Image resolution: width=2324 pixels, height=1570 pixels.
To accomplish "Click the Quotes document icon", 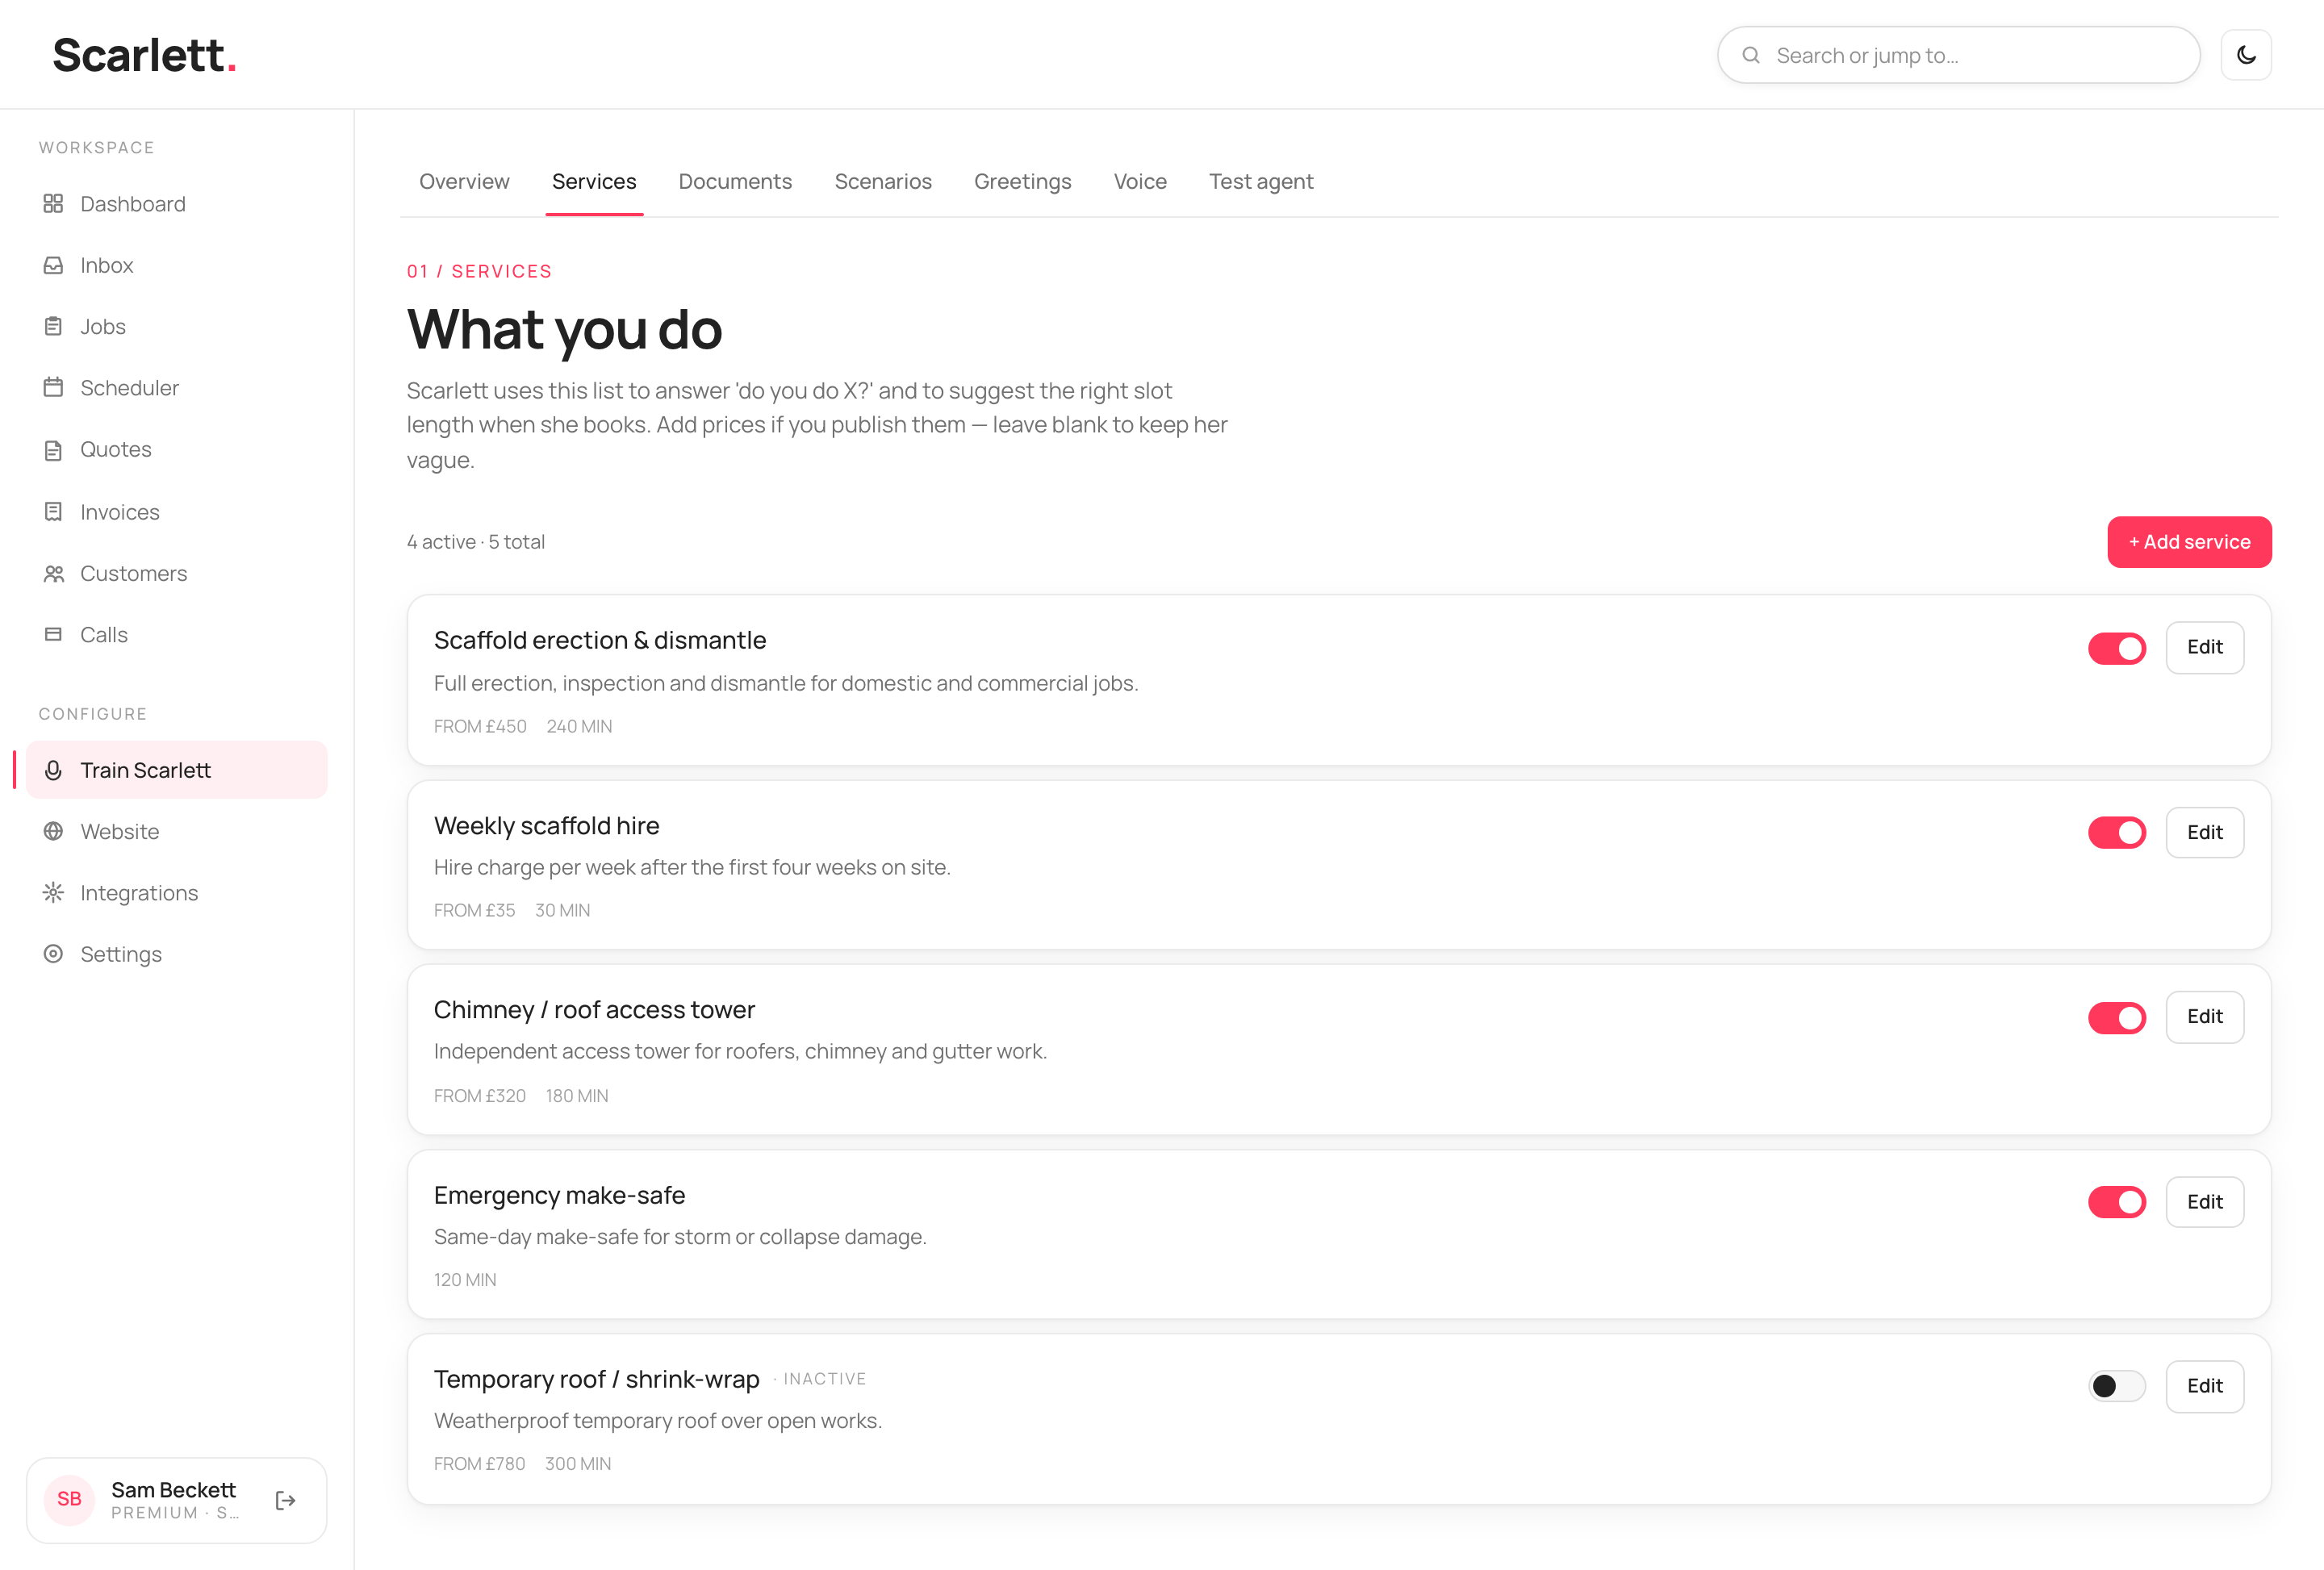I will click(x=53, y=450).
